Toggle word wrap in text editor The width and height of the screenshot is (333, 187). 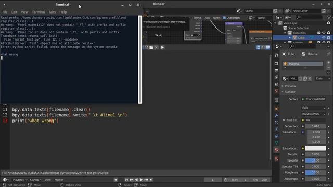[x=263, y=47]
